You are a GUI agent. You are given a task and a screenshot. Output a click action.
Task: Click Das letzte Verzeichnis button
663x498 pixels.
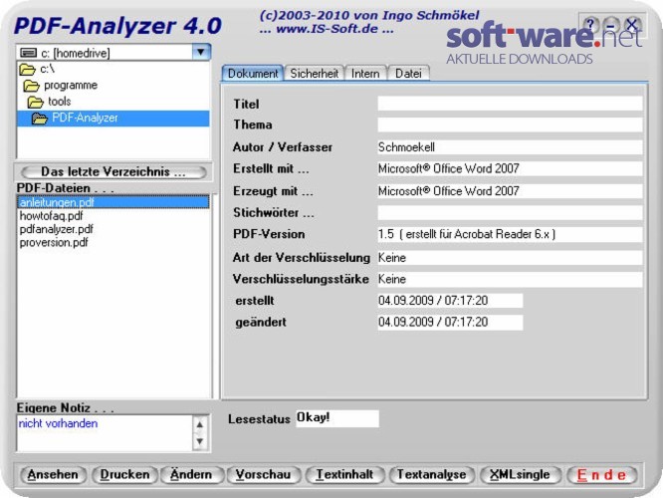(x=113, y=171)
